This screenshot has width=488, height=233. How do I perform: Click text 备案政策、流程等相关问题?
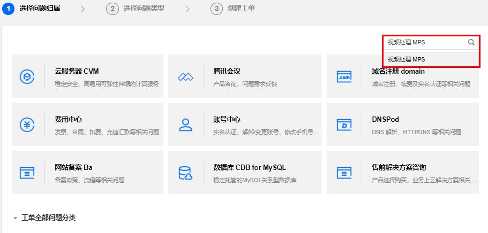(x=89, y=180)
